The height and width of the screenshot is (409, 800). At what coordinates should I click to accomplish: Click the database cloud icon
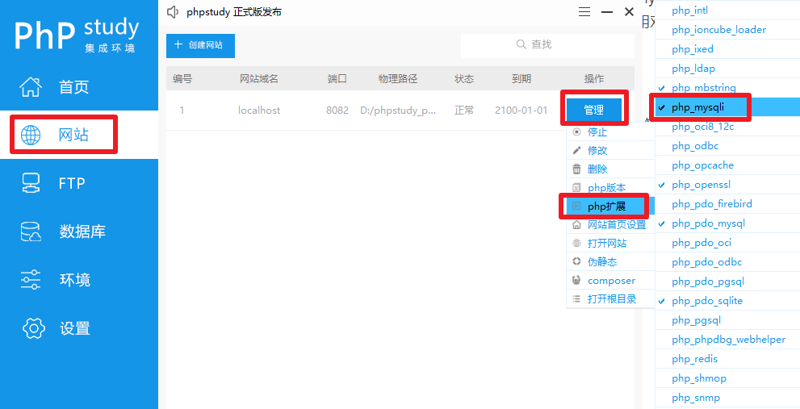(x=30, y=232)
